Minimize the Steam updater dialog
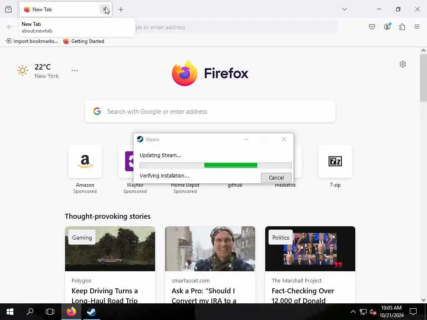 pos(246,139)
